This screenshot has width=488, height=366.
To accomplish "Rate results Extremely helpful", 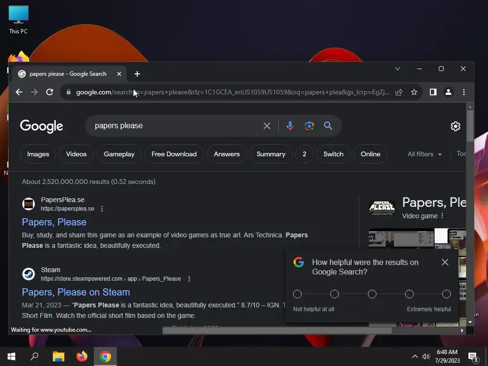I will pos(446,294).
